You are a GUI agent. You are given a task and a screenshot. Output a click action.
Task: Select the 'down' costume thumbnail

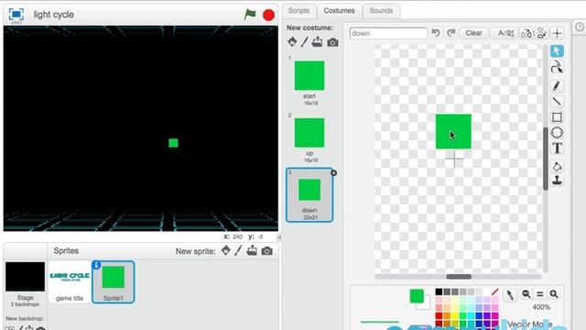[309, 195]
